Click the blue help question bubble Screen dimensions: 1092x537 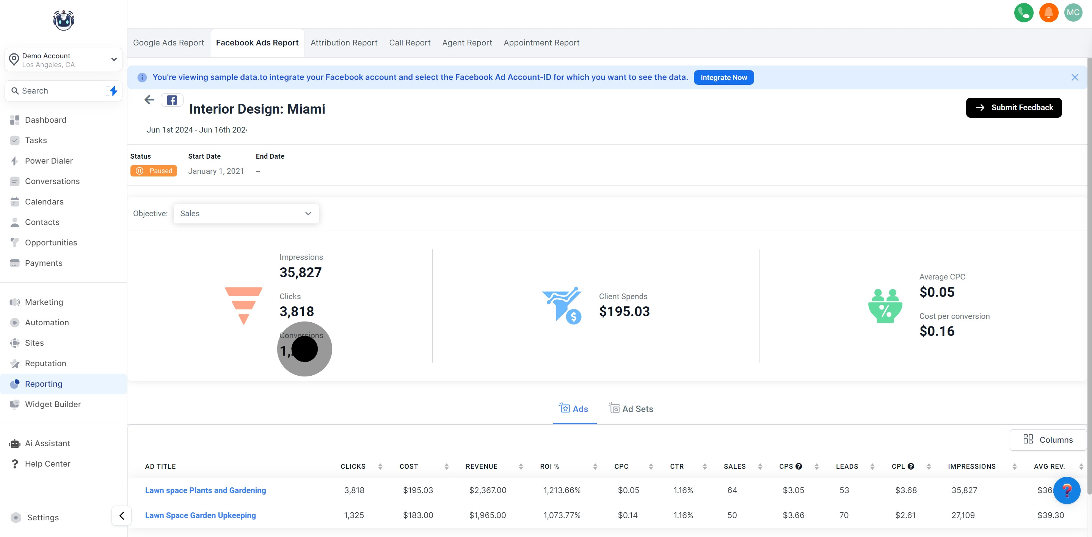point(1067,490)
